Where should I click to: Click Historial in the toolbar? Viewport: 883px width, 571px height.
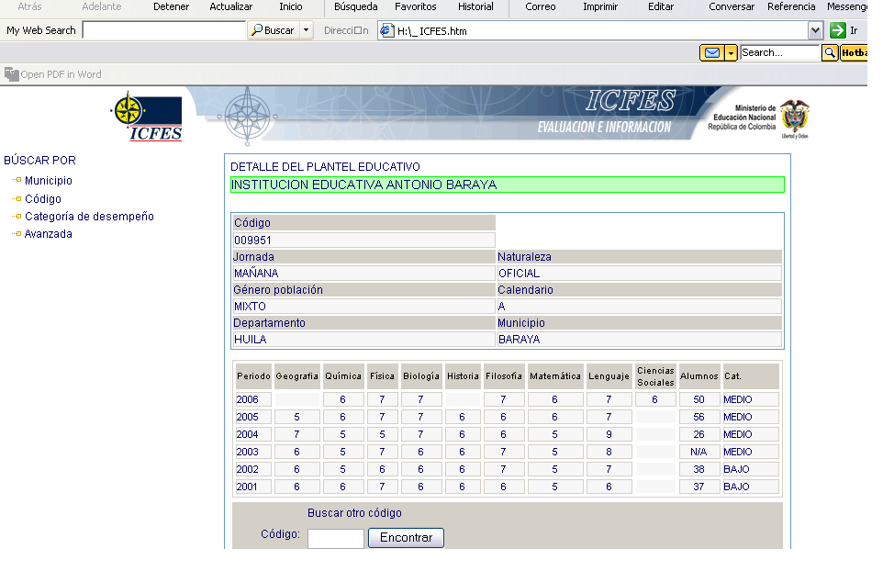tap(475, 6)
